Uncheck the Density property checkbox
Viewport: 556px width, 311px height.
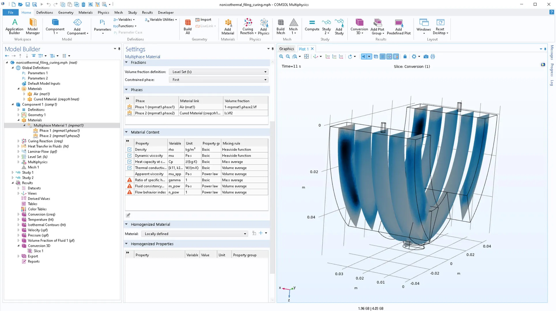[129, 149]
